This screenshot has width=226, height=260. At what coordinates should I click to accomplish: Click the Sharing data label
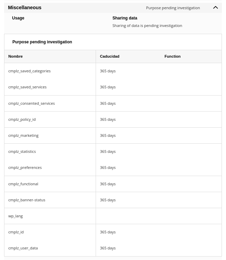(125, 18)
